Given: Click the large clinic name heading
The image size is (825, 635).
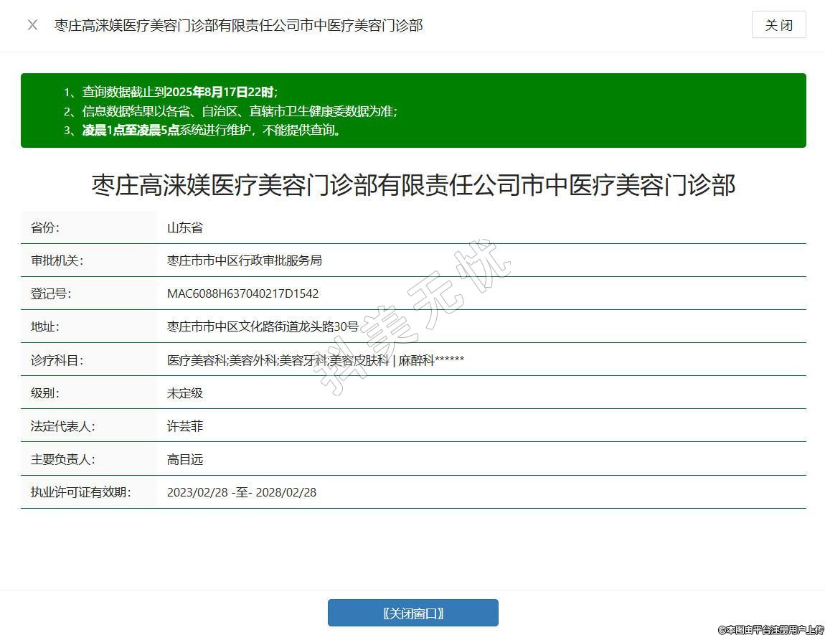Looking at the screenshot, I should coord(413,185).
